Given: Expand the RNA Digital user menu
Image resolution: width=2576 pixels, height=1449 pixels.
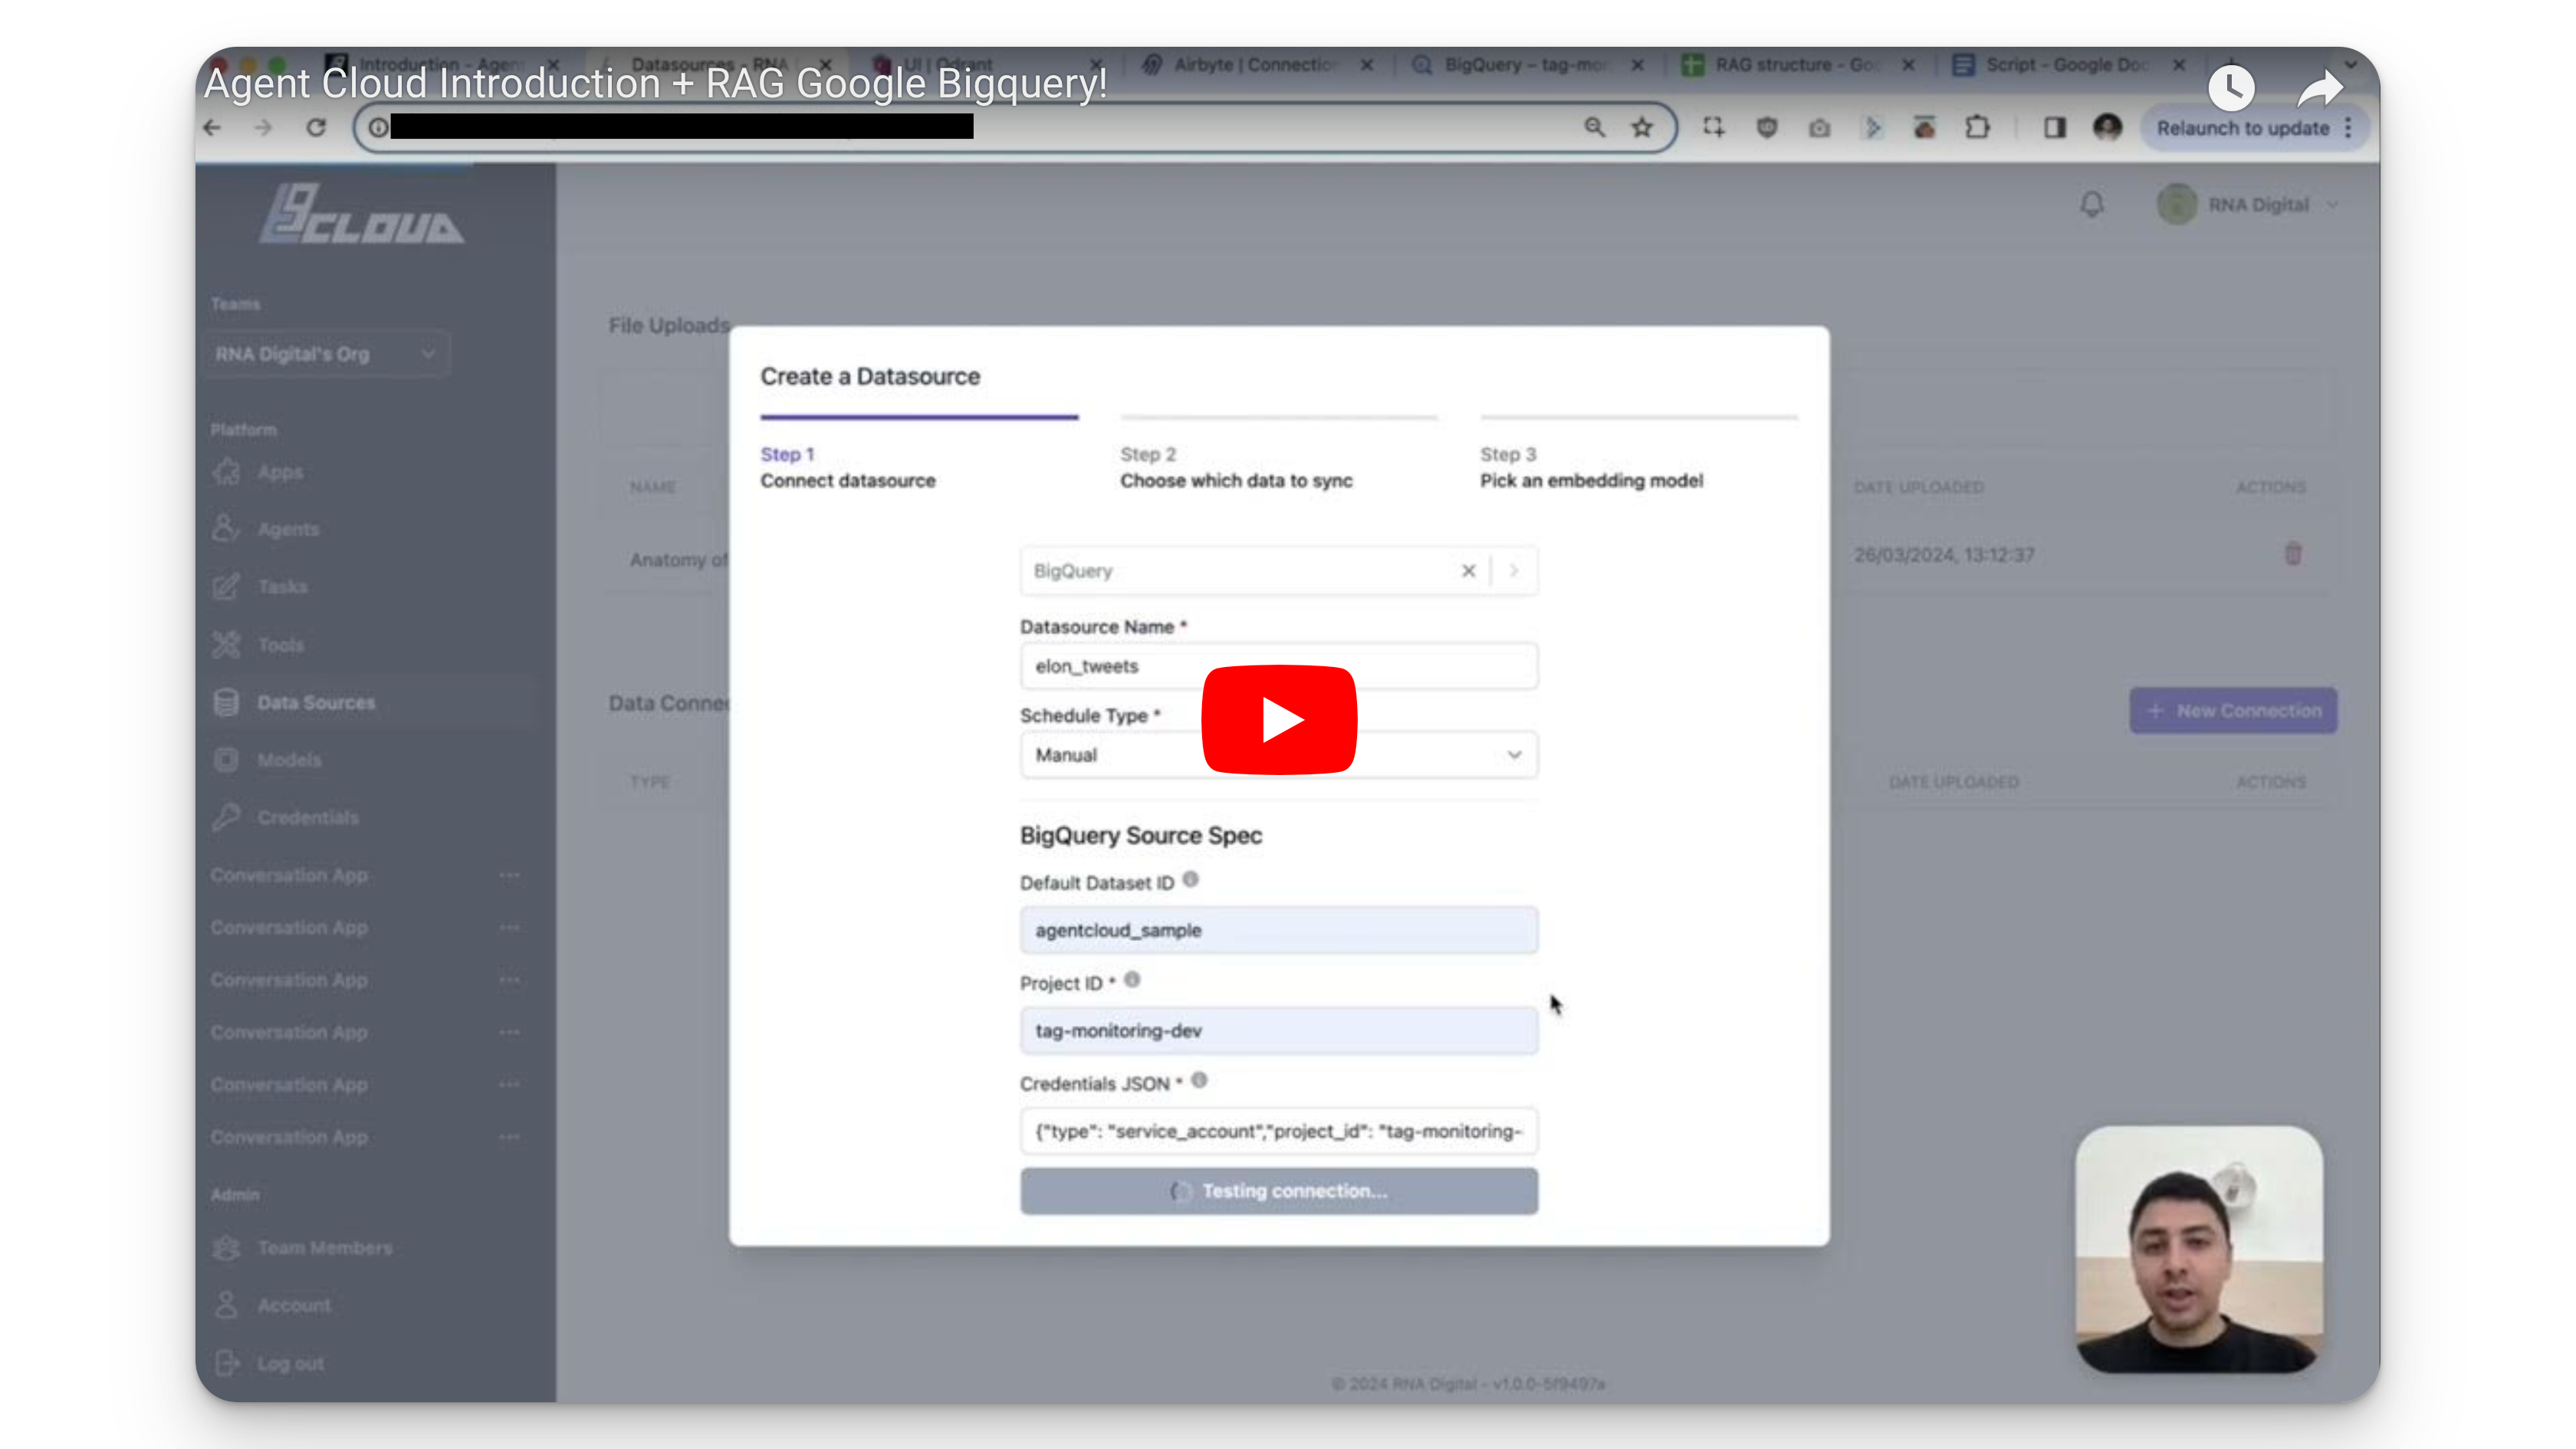Looking at the screenshot, I should pyautogui.click(x=2247, y=205).
